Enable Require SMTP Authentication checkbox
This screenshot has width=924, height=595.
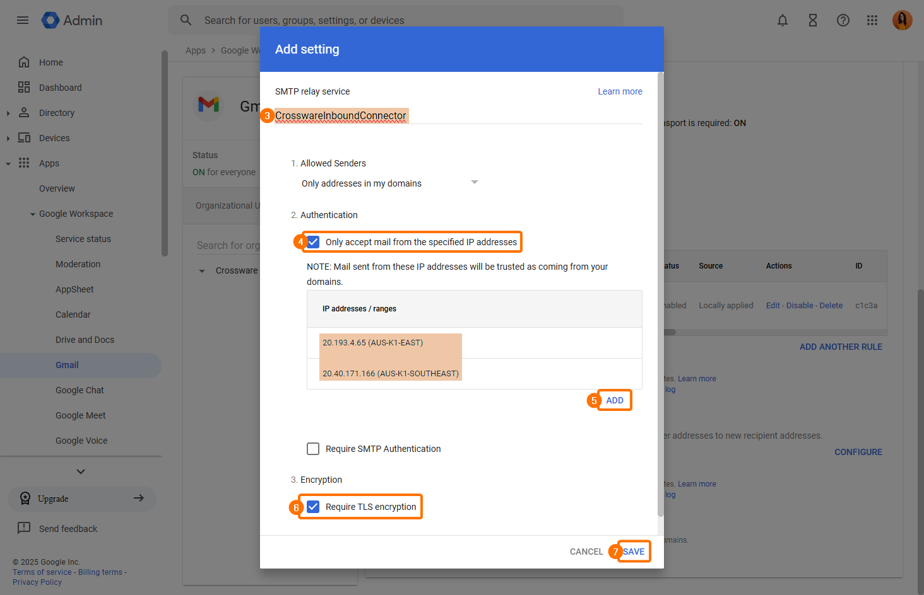(313, 449)
